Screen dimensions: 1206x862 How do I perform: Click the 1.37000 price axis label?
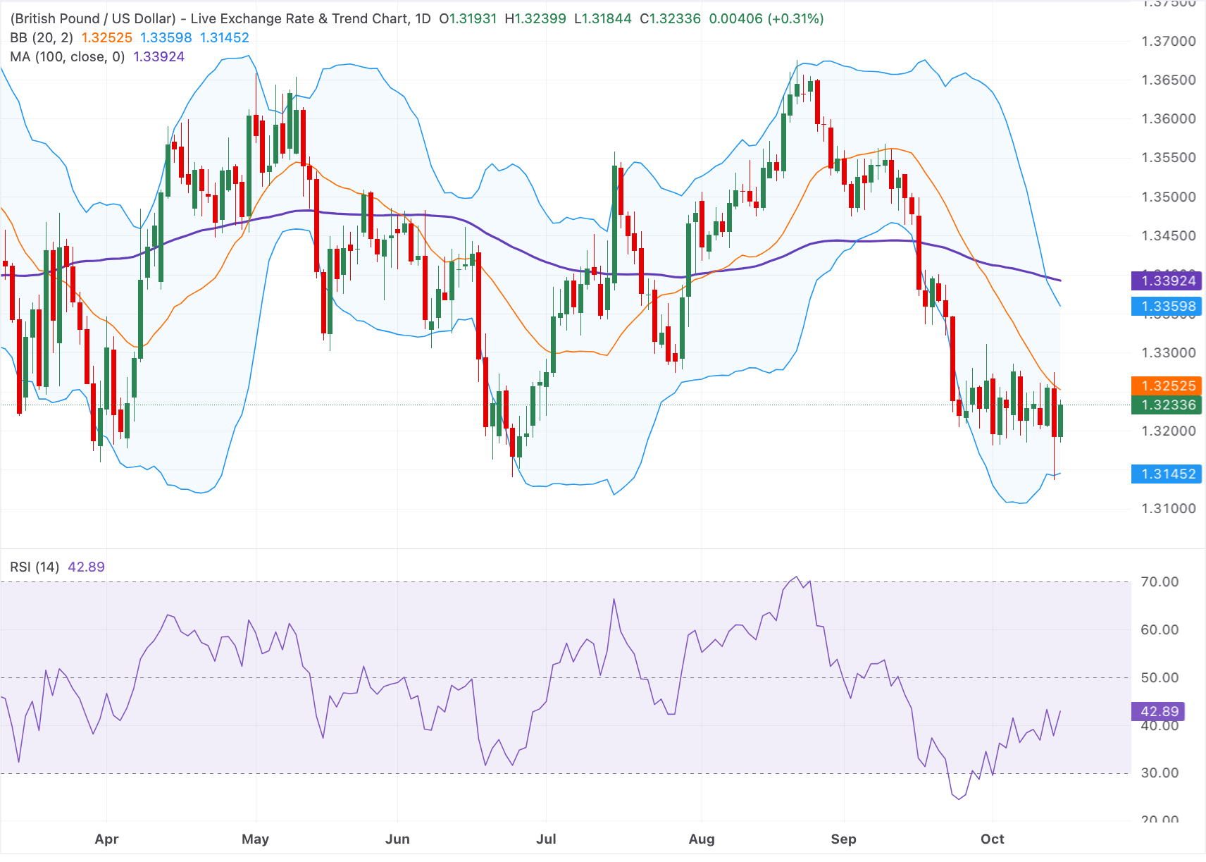[1169, 41]
